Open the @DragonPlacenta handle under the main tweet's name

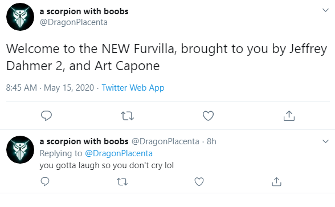[x=73, y=22]
